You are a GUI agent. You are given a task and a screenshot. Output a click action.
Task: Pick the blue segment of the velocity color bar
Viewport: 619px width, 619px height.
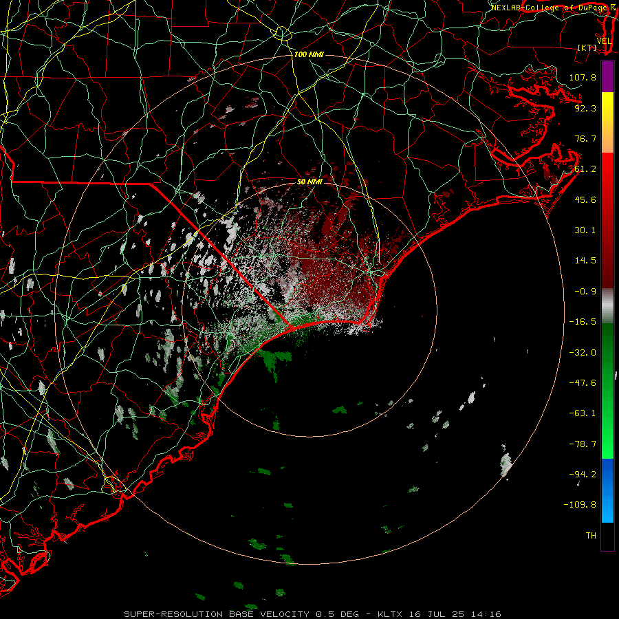(x=607, y=490)
